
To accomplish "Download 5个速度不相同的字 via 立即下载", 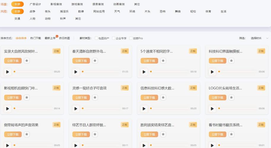I will 149,61.
